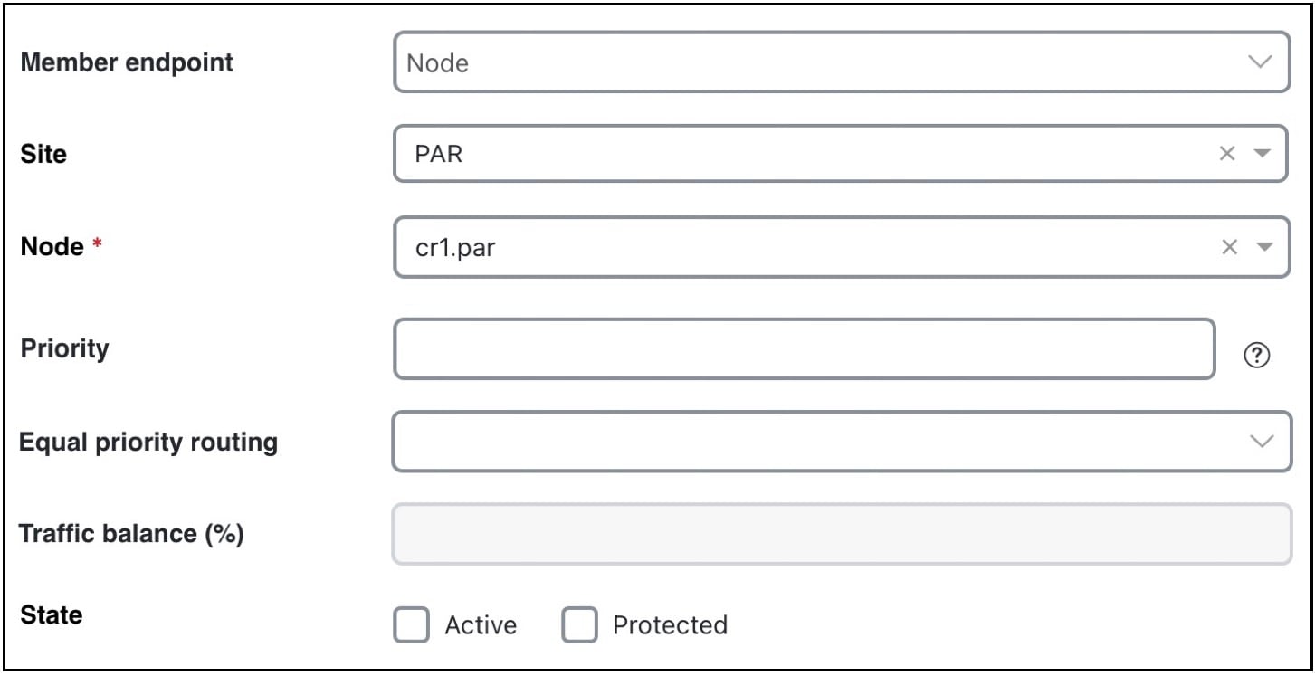Image resolution: width=1315 pixels, height=676 pixels.
Task: Click the disabled Traffic balance field
Action: click(842, 533)
